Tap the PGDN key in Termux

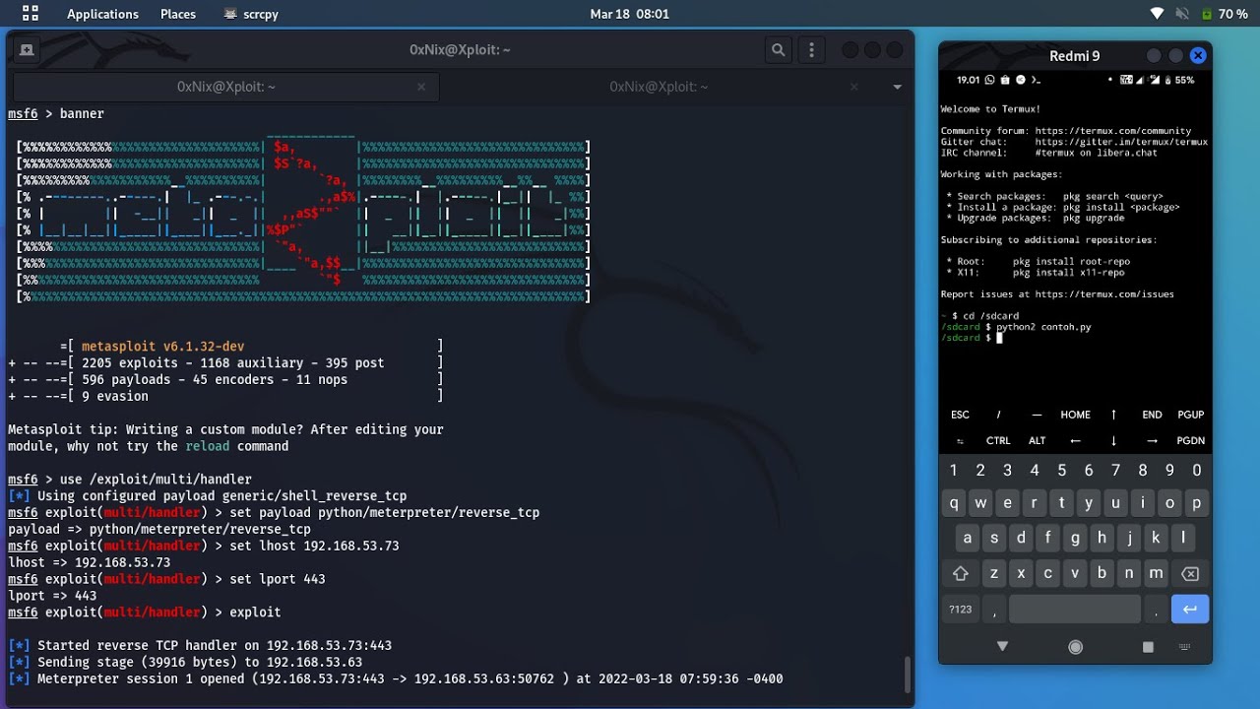pos(1190,441)
